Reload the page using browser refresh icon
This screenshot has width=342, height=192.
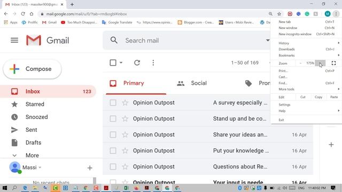[x=23, y=14]
